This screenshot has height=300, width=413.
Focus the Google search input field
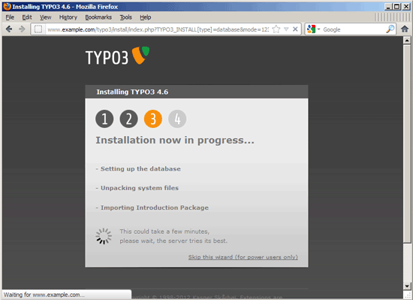tap(354, 29)
